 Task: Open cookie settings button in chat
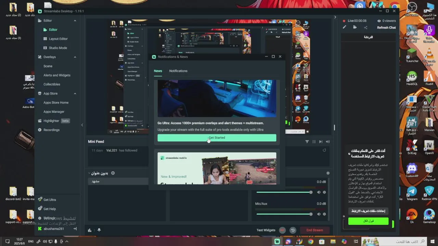[x=368, y=211]
